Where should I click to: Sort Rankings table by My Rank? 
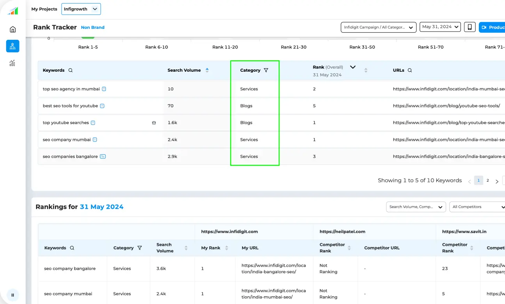pyautogui.click(x=227, y=248)
